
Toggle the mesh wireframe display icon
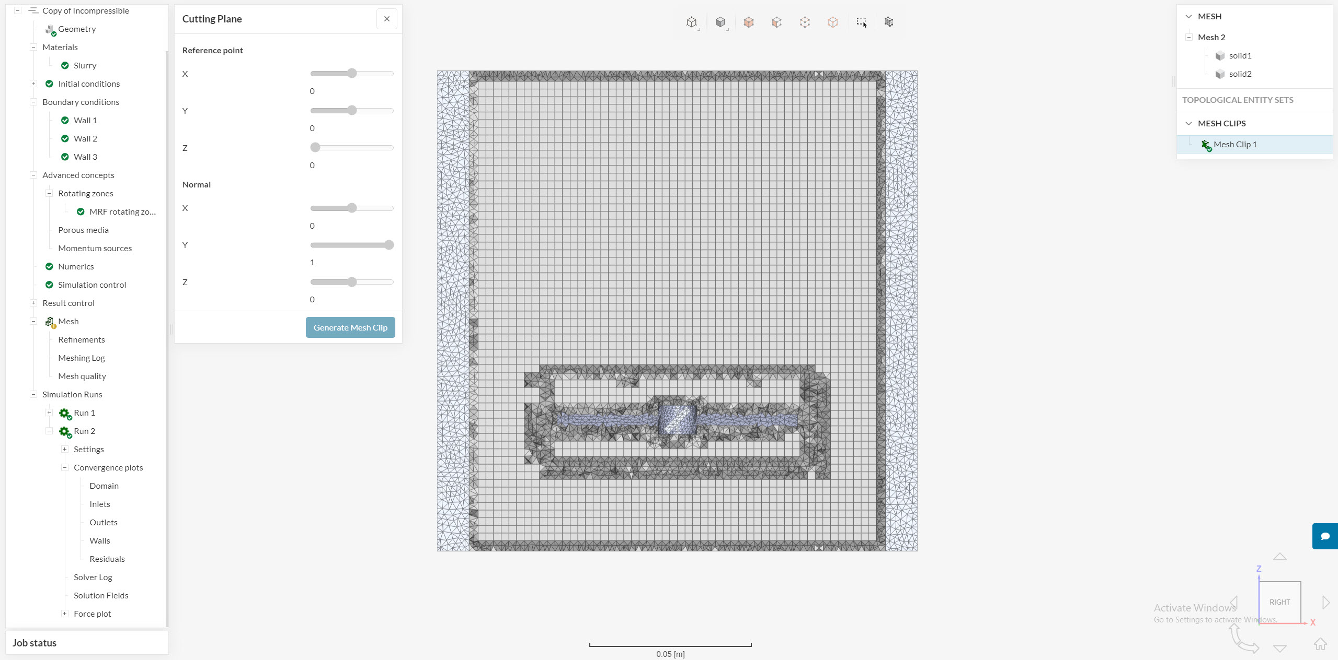(889, 22)
